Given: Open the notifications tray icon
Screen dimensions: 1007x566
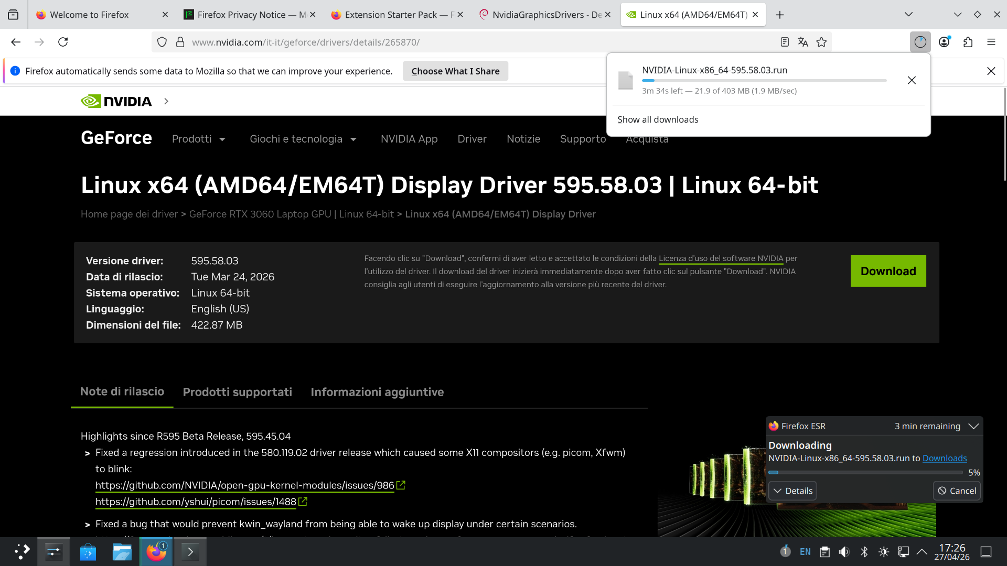Looking at the screenshot, I should click(x=785, y=551).
